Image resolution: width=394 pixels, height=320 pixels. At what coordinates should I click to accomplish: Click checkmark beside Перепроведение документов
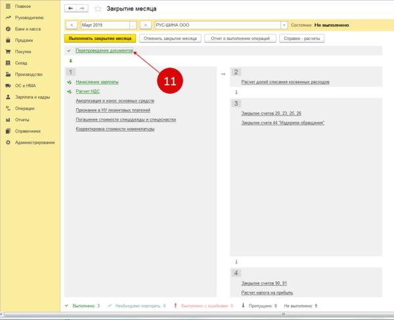click(x=69, y=50)
